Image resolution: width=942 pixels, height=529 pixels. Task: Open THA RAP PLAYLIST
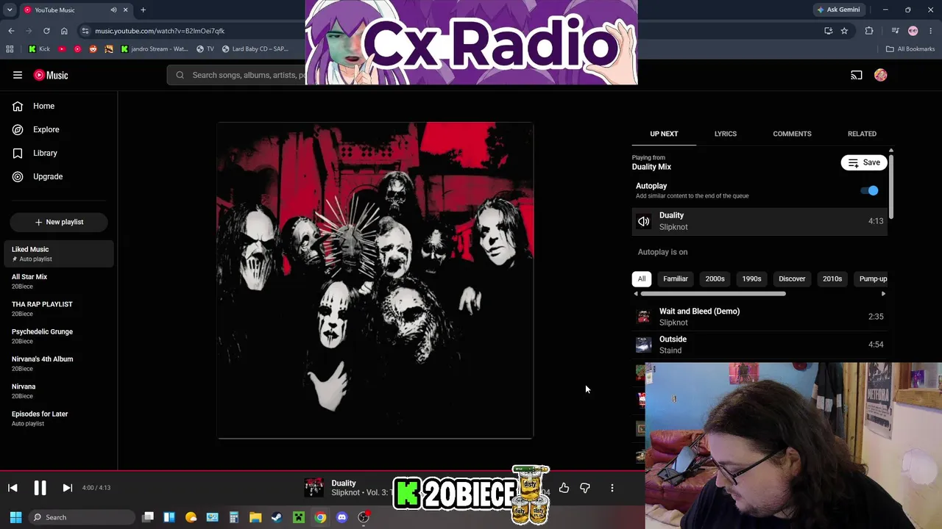point(59,309)
